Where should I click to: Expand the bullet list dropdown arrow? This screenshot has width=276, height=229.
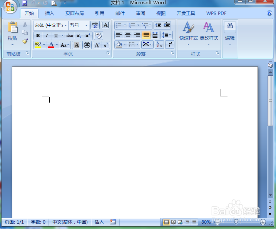click(x=125, y=25)
